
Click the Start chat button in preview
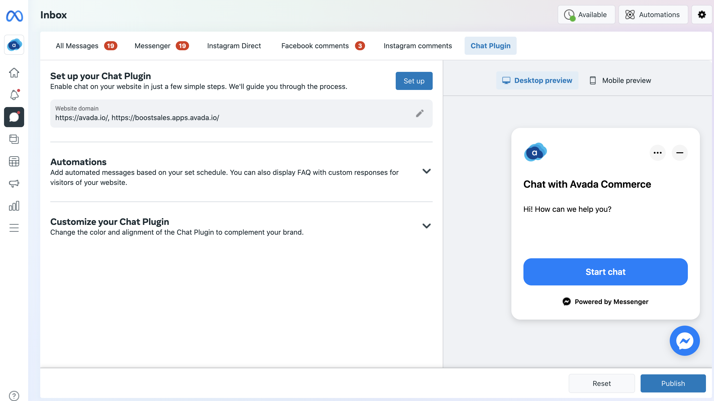605,272
